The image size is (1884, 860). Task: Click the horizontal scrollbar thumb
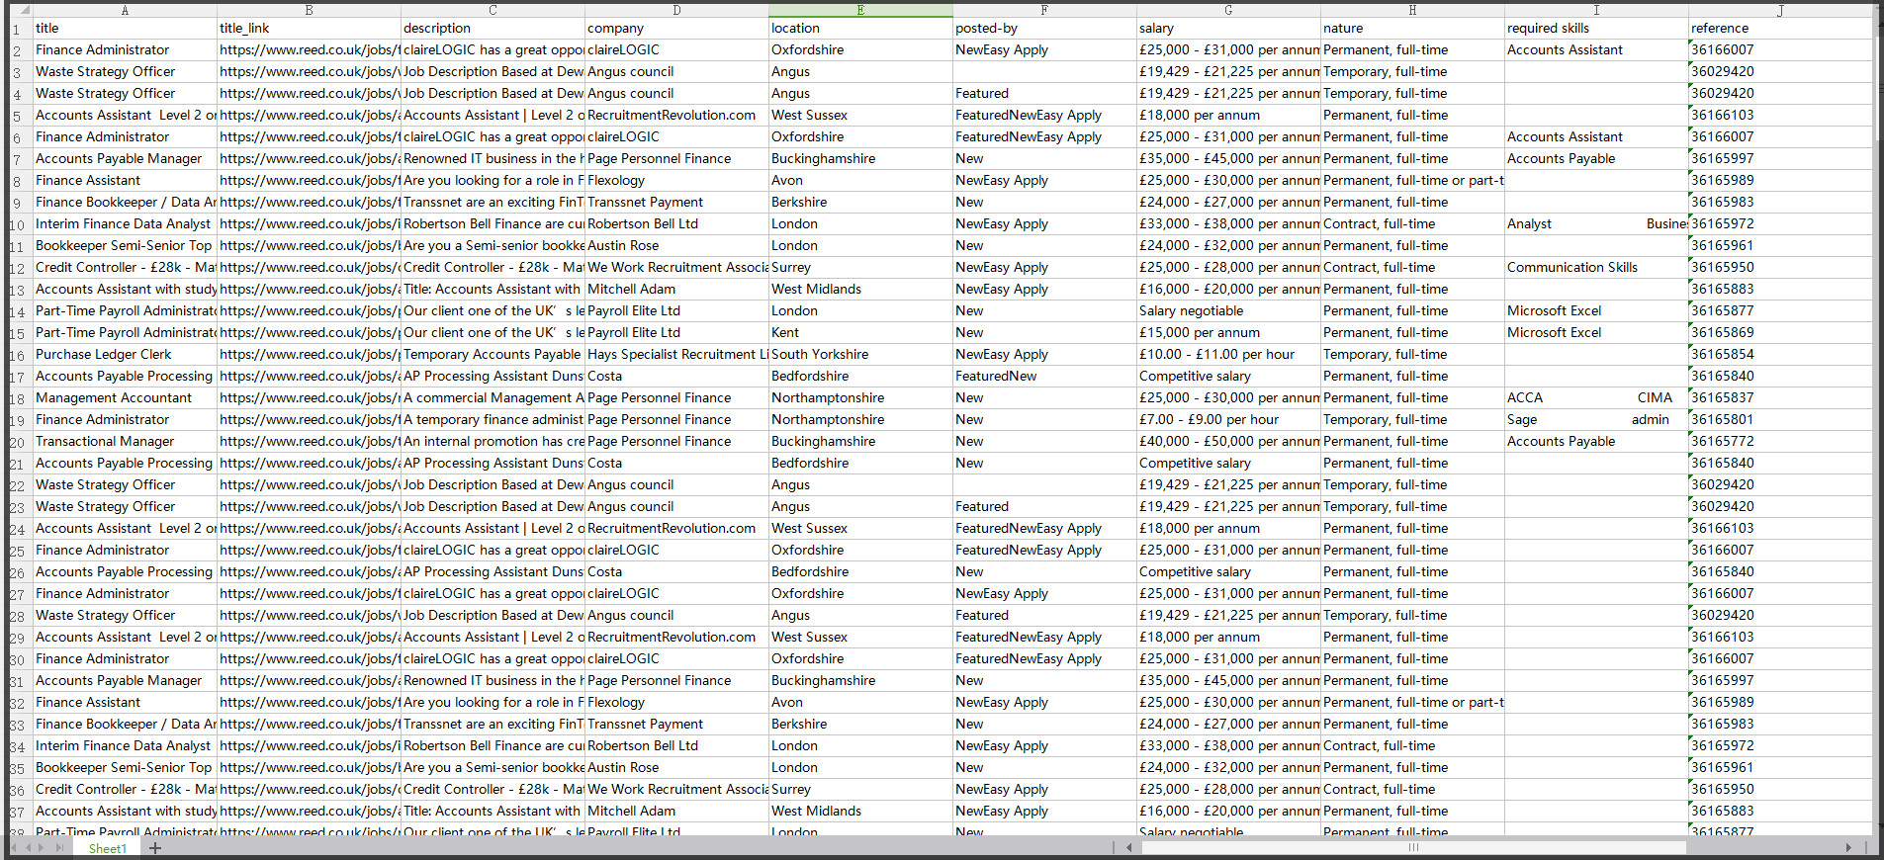click(1414, 847)
